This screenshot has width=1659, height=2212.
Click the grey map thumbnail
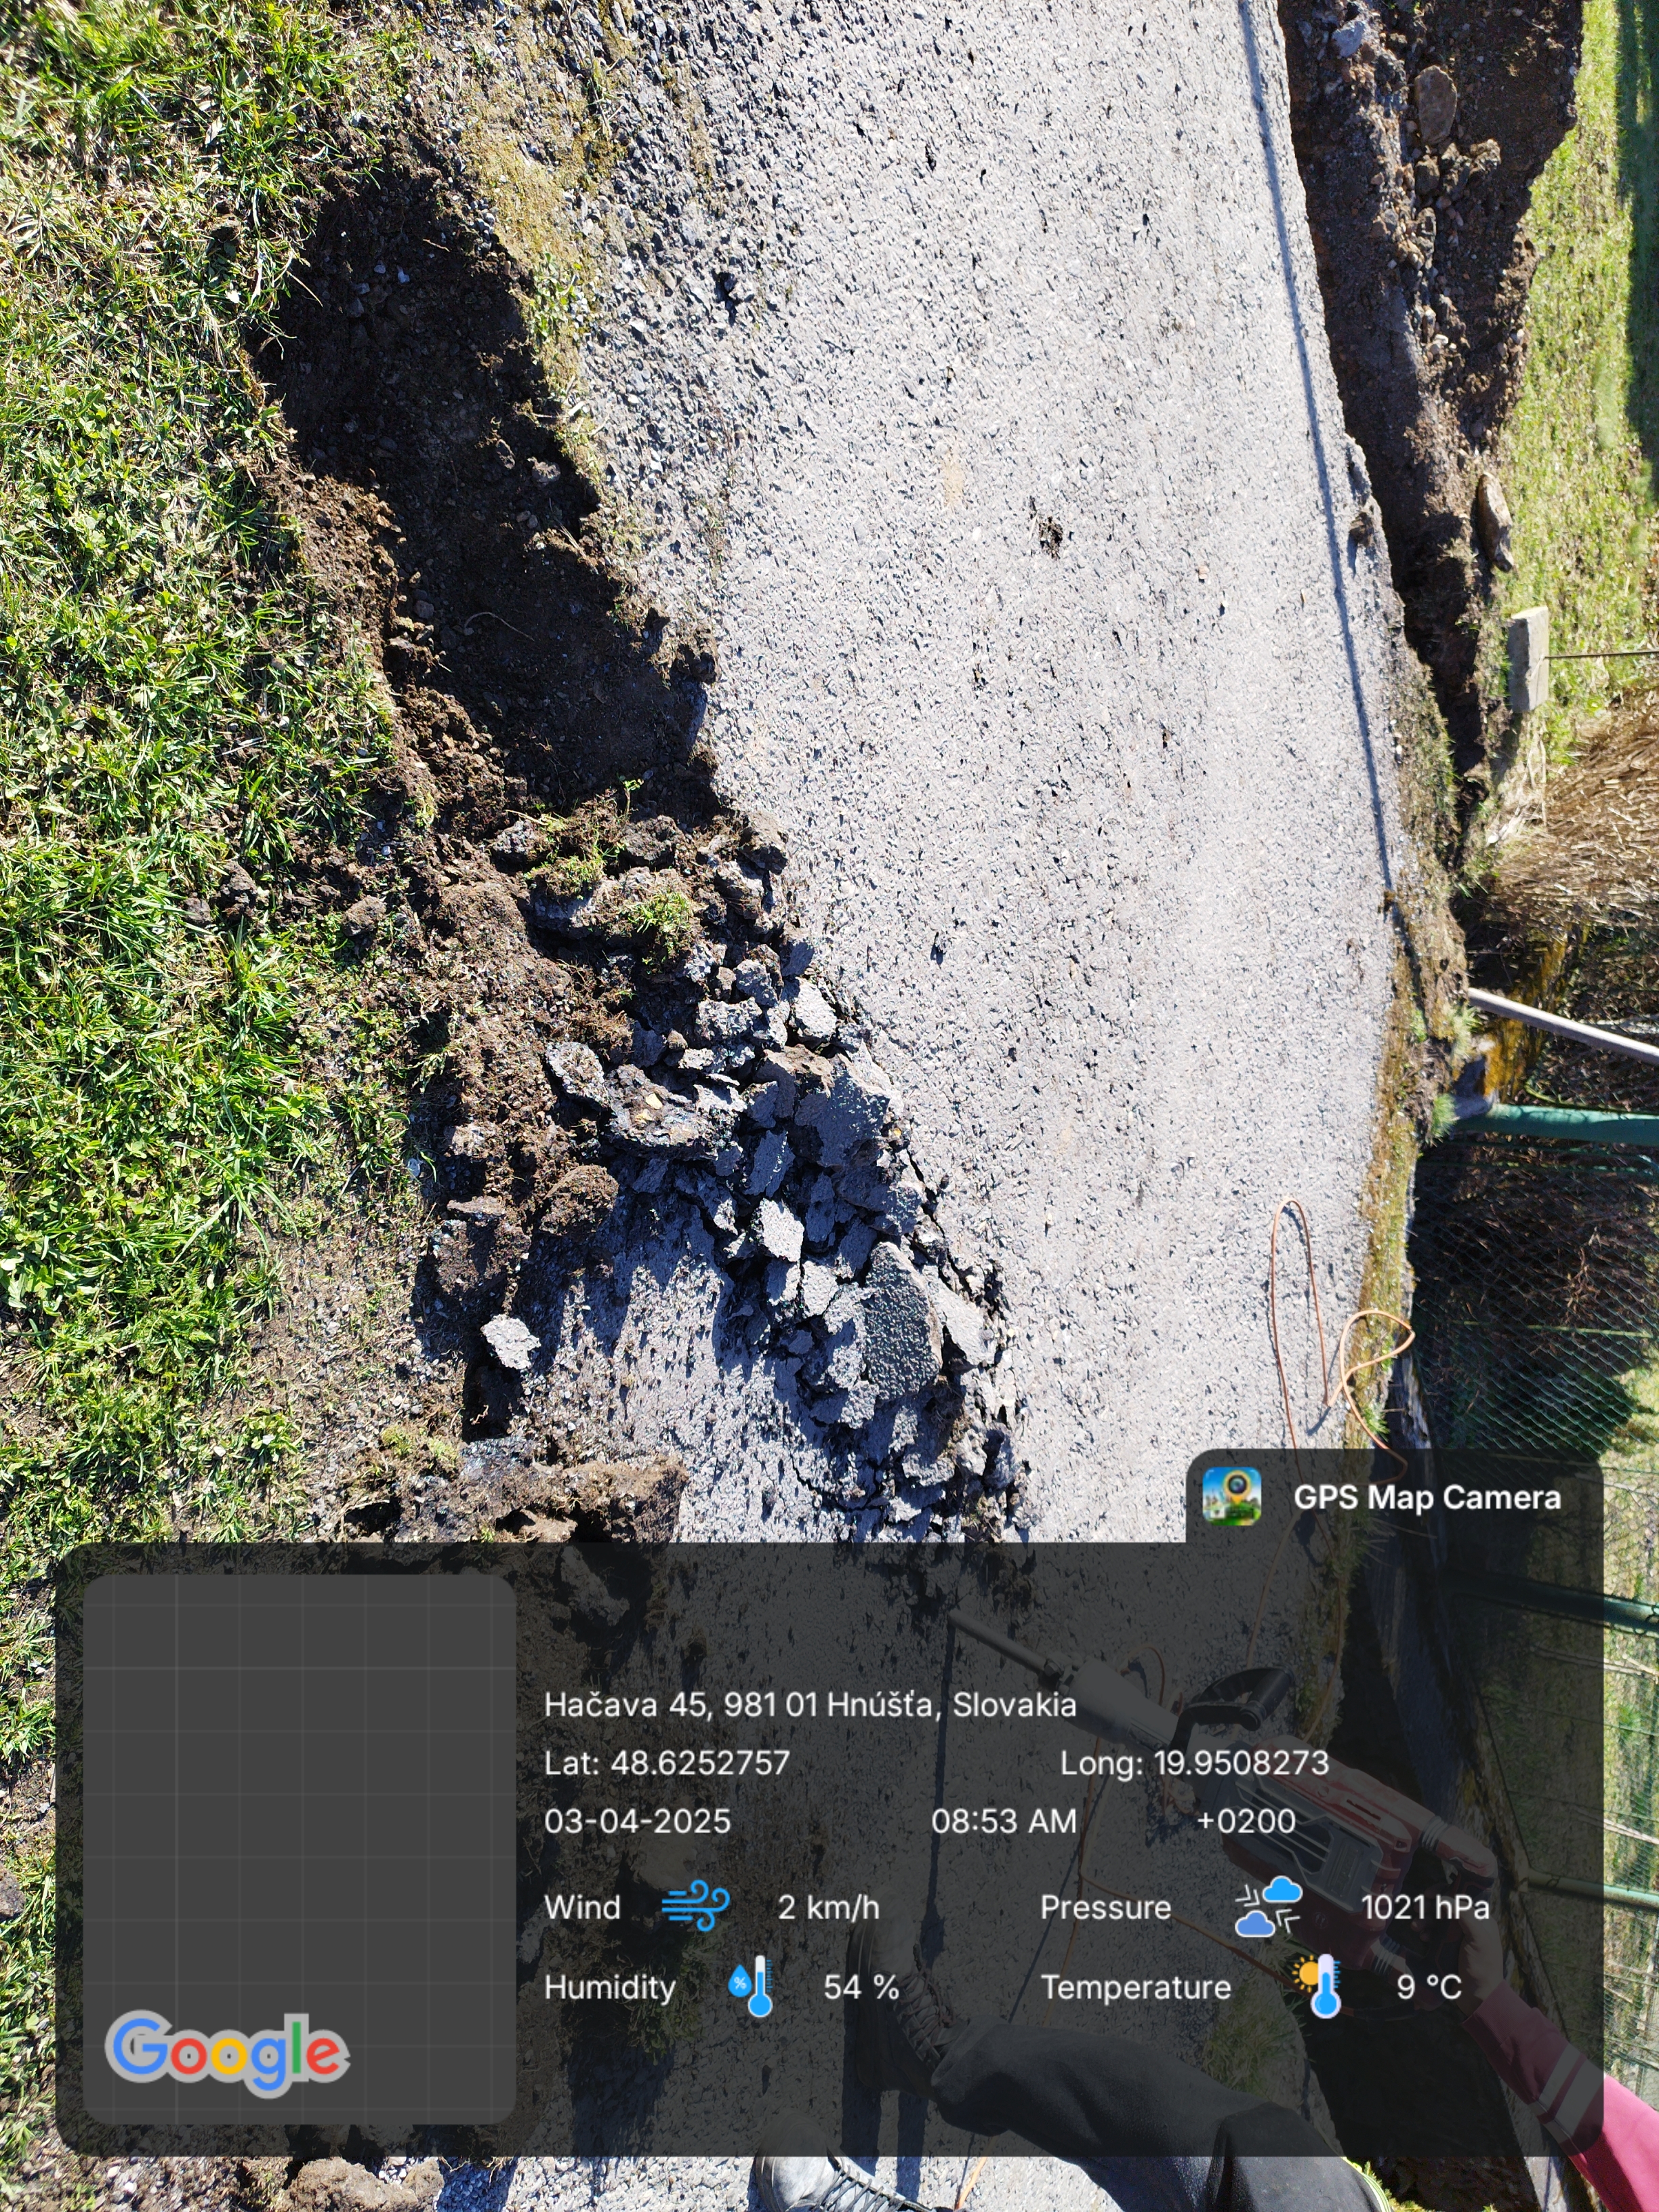pos(299,1850)
